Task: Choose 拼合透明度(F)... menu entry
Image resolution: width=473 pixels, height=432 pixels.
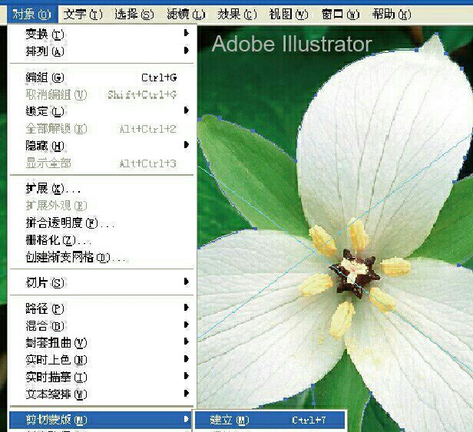Action: (102, 223)
